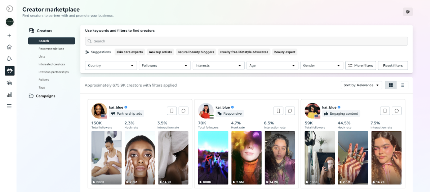
Task: Click the settings gear icon
Action: pyautogui.click(x=408, y=12)
